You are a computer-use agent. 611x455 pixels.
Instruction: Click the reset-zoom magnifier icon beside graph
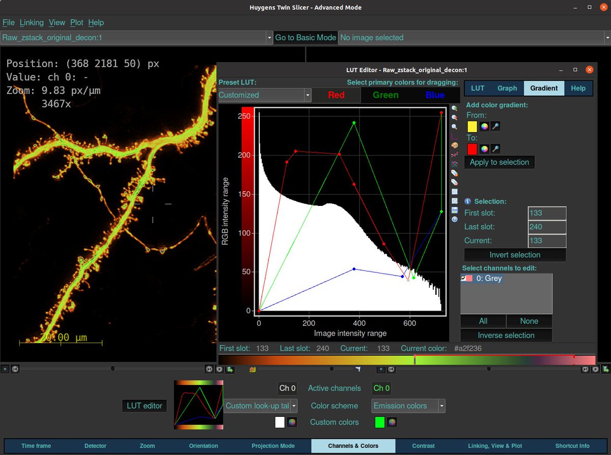tap(454, 127)
